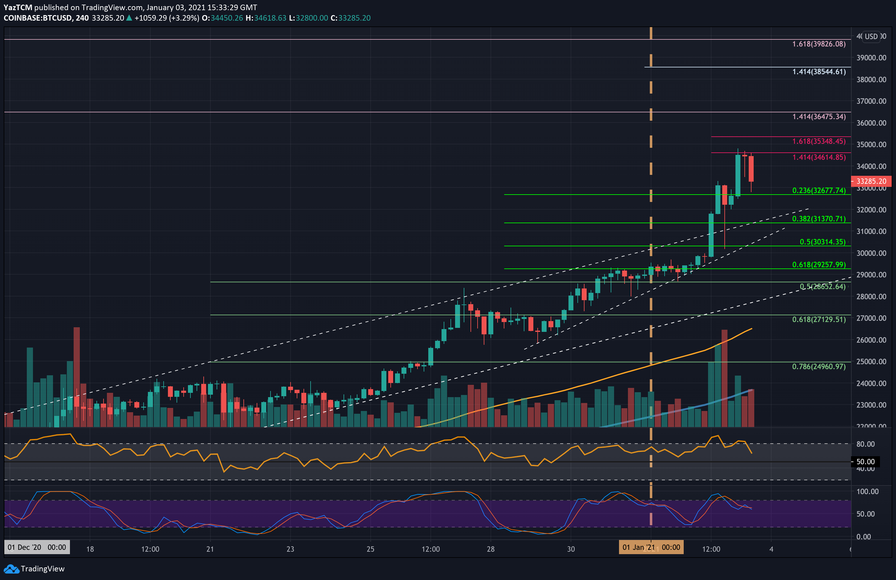Screen dimensions: 896x580
Task: Click the stochastic 100.00 axis label
Action: click(867, 491)
